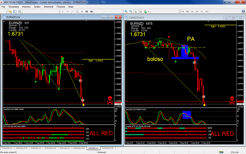246x154 pixels.
Task: Toggle the auto scroll chart icon
Action: point(136,11)
